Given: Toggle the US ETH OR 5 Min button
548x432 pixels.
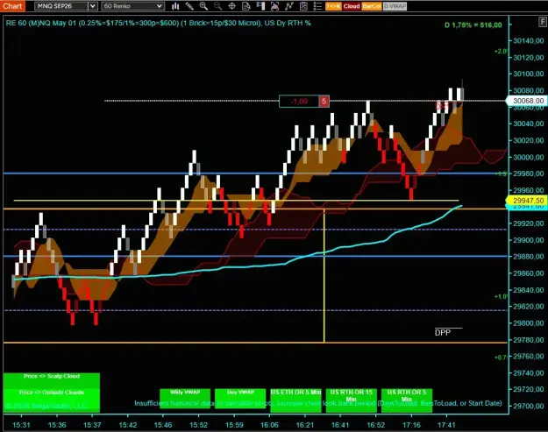Looking at the screenshot, I should [x=295, y=400].
